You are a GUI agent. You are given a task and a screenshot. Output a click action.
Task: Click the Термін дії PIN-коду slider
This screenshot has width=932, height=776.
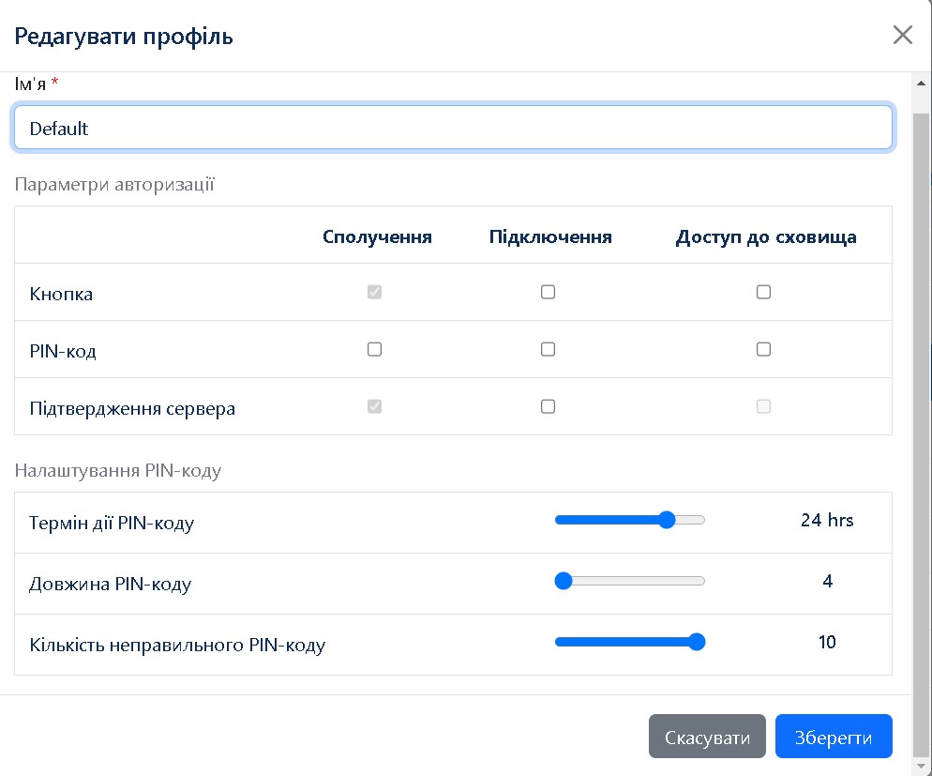pos(629,520)
